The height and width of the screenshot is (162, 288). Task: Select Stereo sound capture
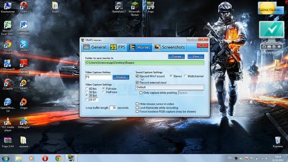point(171,76)
